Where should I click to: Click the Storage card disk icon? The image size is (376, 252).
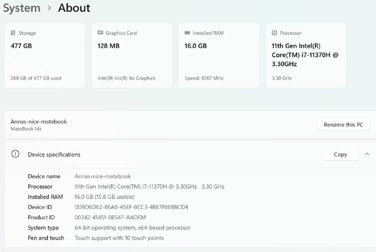click(13, 33)
